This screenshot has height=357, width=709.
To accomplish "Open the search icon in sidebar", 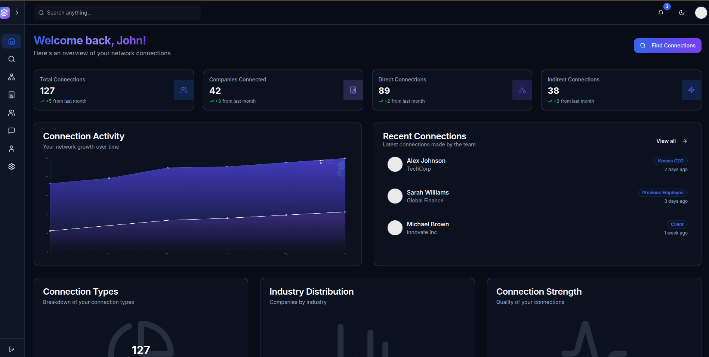I will 12,59.
